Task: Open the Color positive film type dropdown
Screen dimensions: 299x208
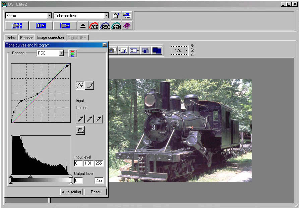Action: coord(107,16)
